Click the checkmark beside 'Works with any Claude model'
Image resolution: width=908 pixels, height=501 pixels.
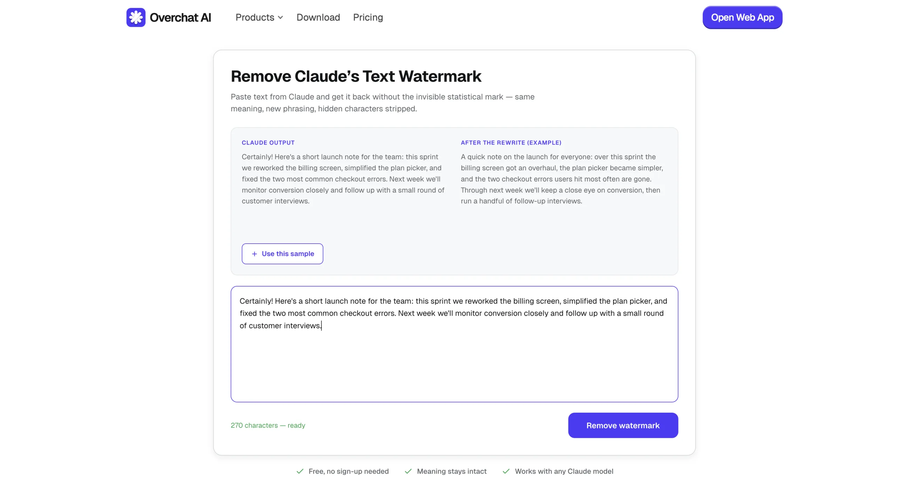505,471
